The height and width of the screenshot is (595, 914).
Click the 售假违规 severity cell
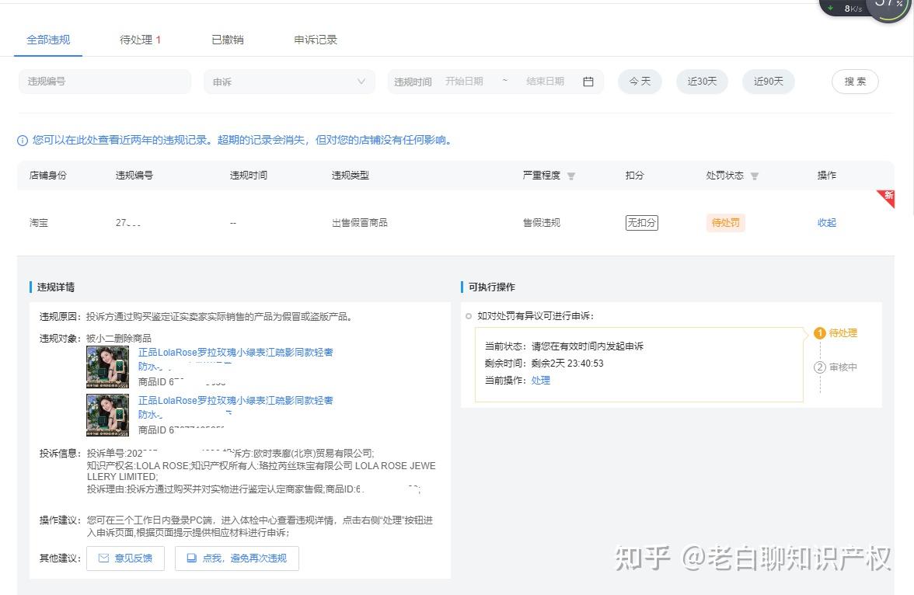(542, 223)
